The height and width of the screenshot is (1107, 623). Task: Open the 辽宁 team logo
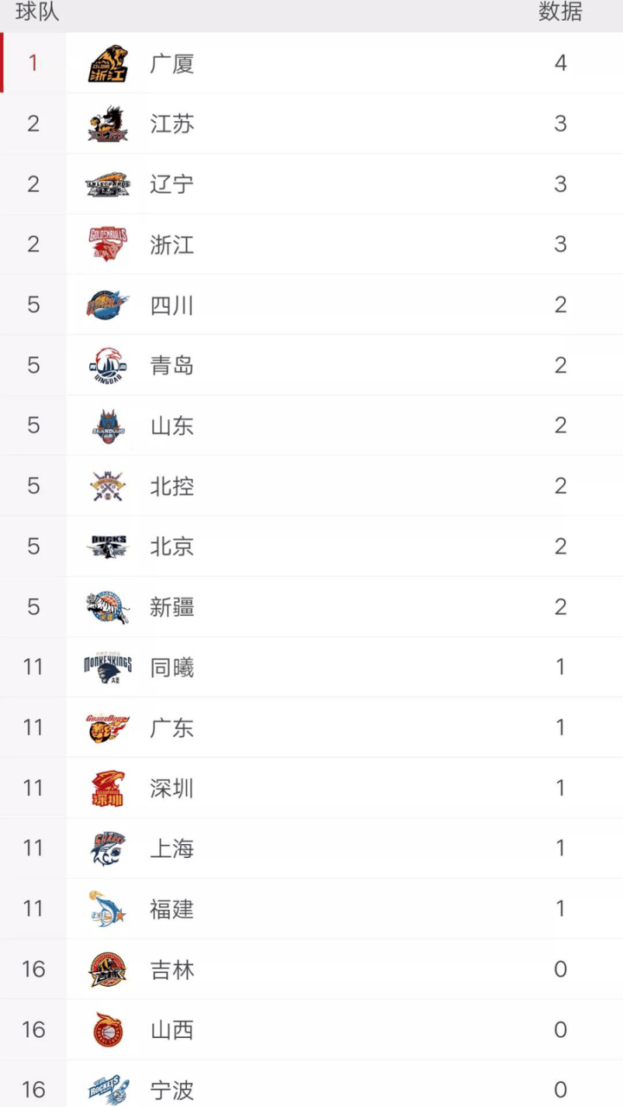tap(108, 184)
